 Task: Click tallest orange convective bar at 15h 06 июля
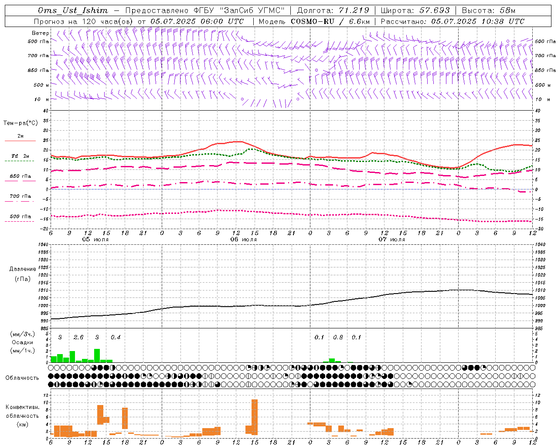pos(255,417)
